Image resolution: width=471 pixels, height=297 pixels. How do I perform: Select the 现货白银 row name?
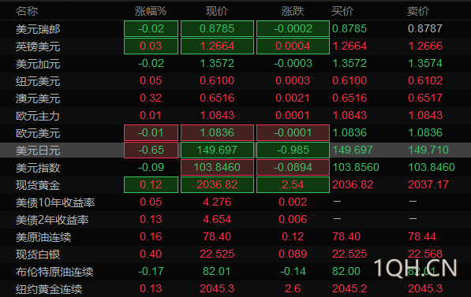tap(38, 254)
